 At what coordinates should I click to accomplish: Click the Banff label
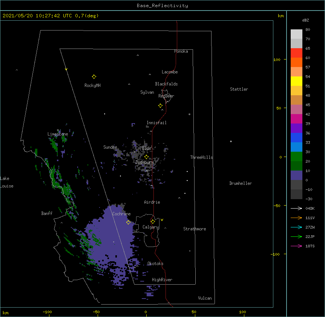[47, 213]
